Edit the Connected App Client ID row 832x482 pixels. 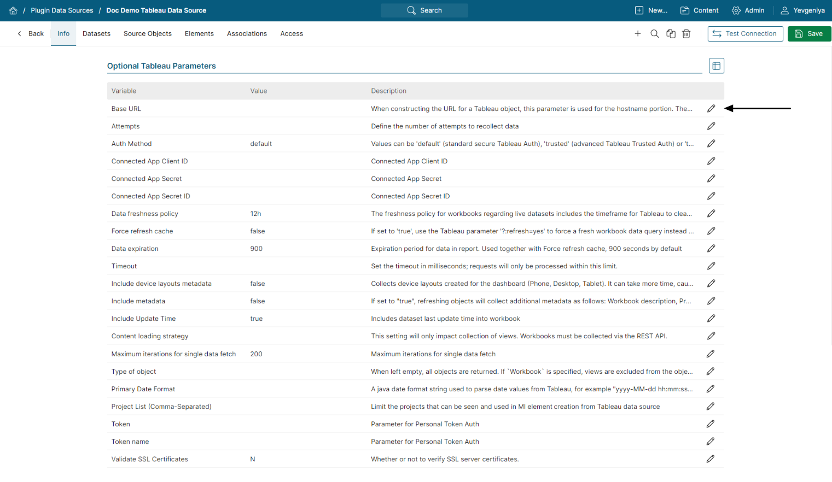coord(711,161)
